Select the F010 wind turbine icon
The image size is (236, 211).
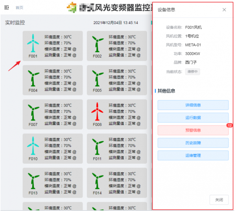point(33,146)
